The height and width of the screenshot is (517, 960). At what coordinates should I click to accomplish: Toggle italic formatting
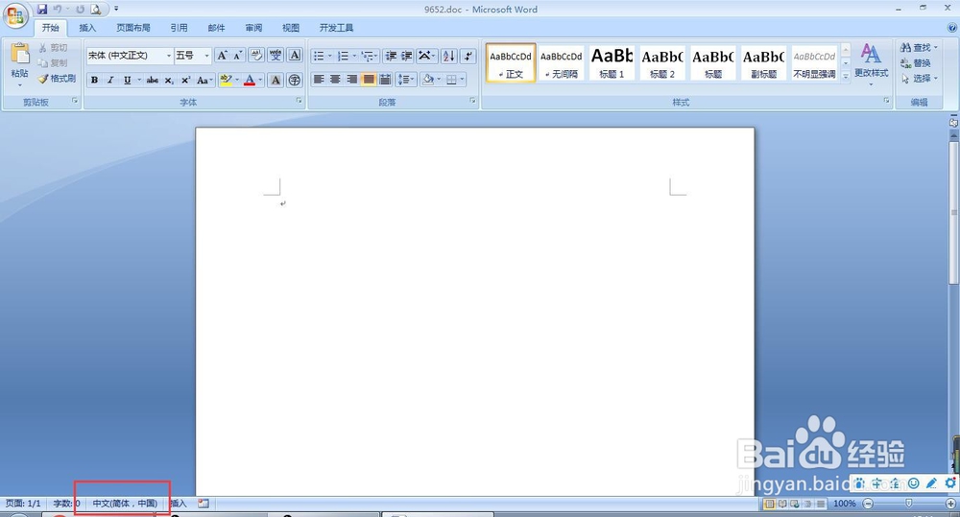110,81
